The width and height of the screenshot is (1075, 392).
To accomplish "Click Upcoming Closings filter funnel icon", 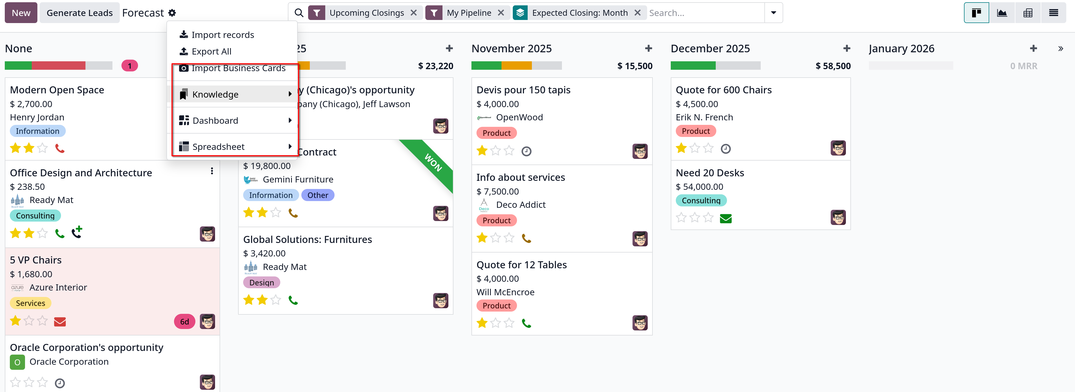I will [x=317, y=13].
